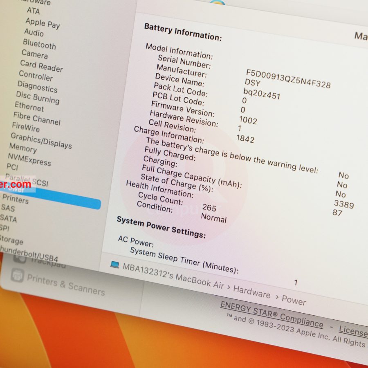
Task: Select Memory in the hardware sidebar
Action: (x=23, y=148)
